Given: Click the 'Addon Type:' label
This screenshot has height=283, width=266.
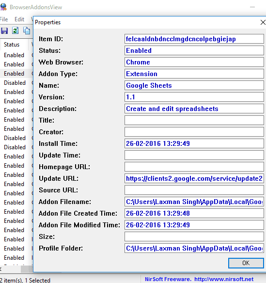Looking at the screenshot, I should click(x=58, y=74).
